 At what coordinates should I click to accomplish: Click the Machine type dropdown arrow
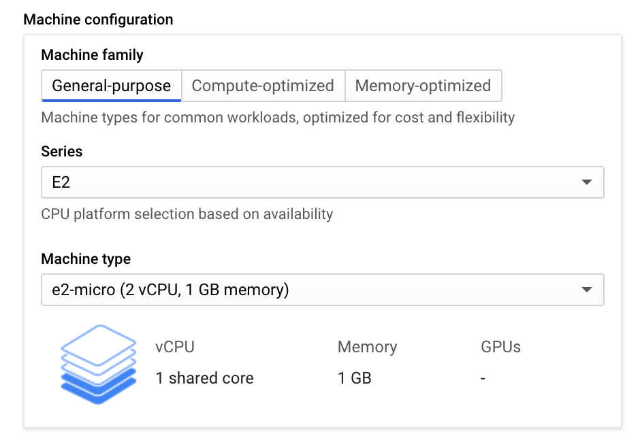tap(586, 290)
